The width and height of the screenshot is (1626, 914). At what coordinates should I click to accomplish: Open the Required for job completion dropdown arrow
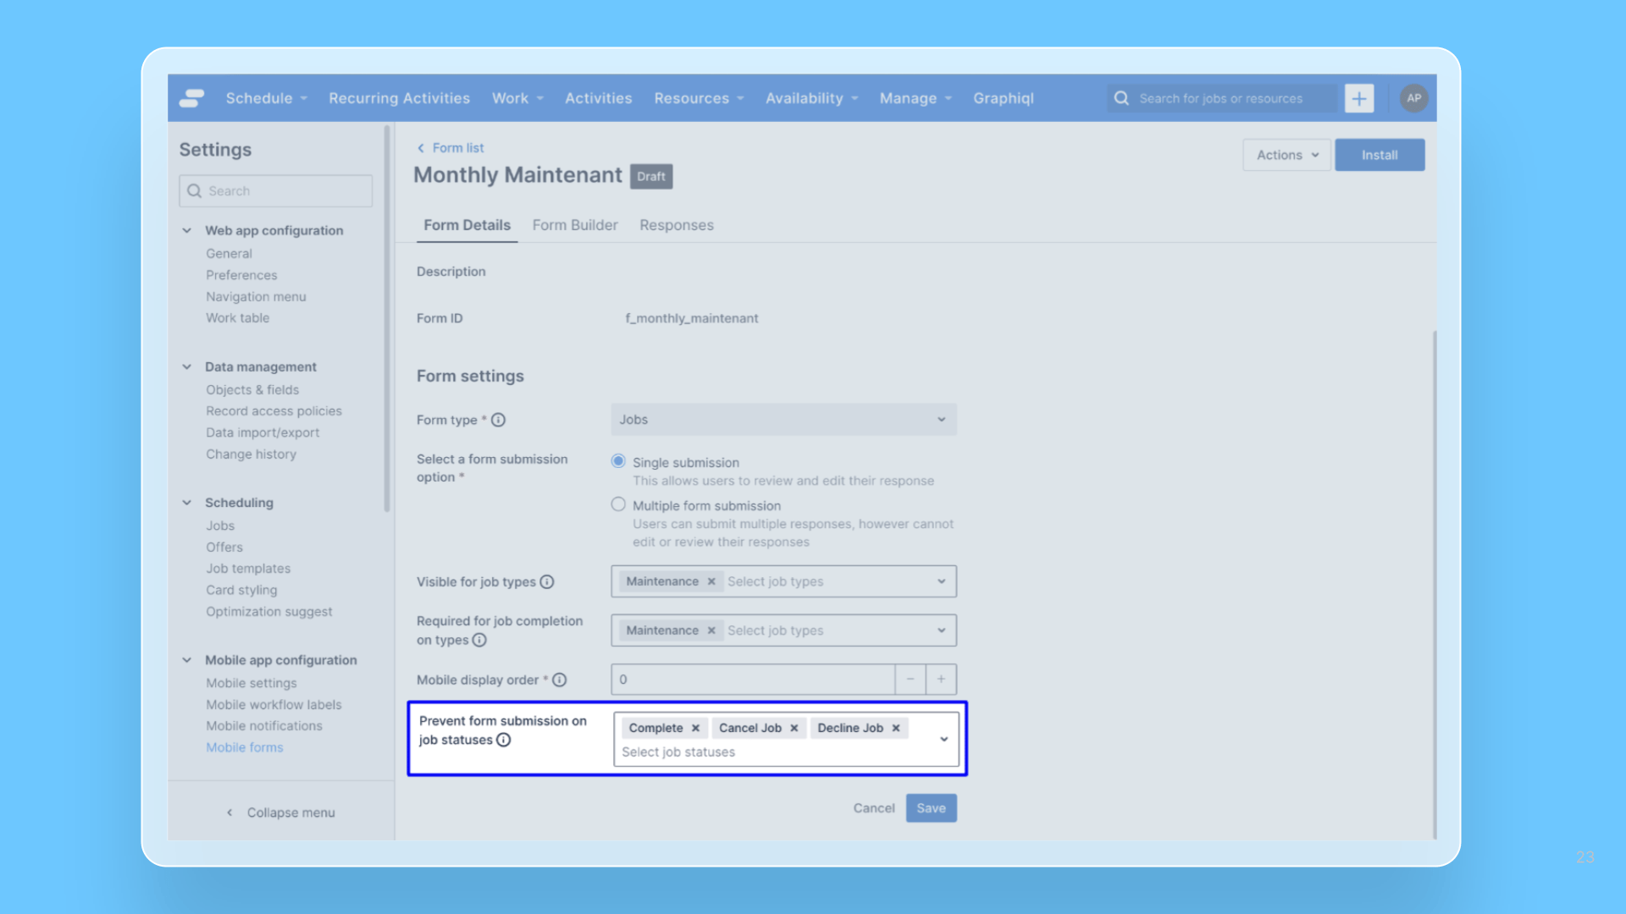pyautogui.click(x=941, y=630)
